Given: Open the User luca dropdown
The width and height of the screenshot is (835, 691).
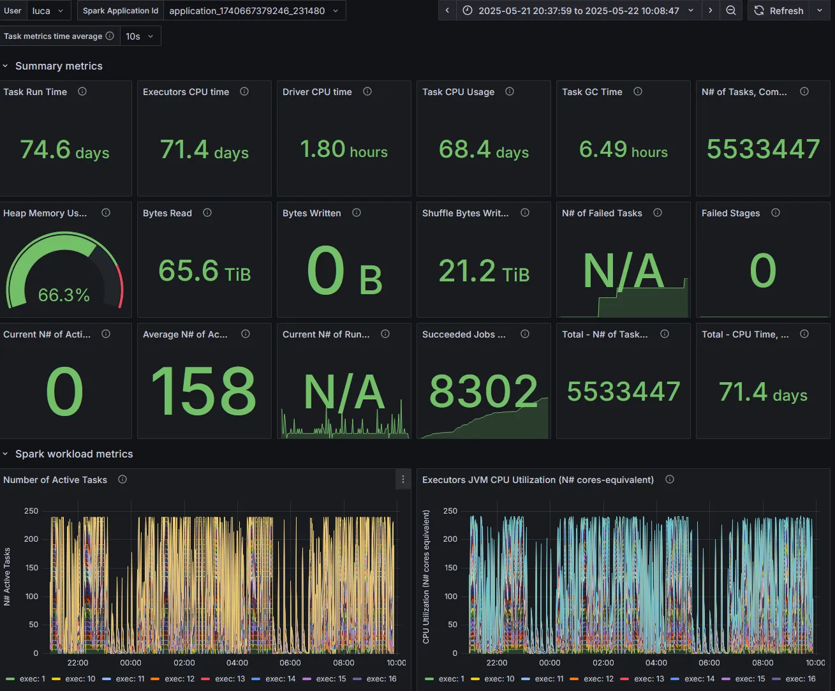Looking at the screenshot, I should (x=48, y=11).
